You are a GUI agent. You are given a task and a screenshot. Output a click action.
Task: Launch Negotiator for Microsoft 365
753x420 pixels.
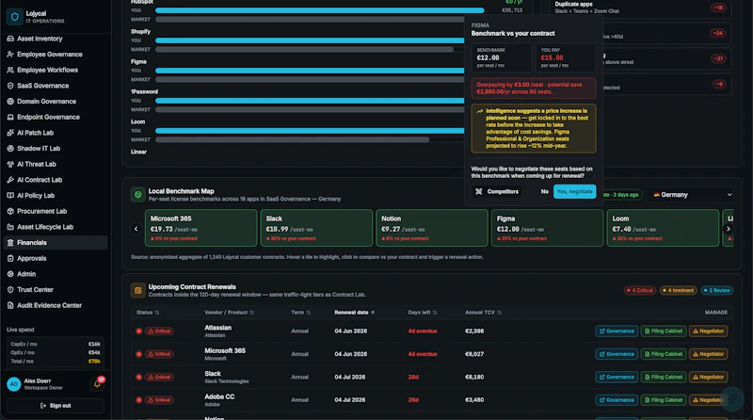709,354
